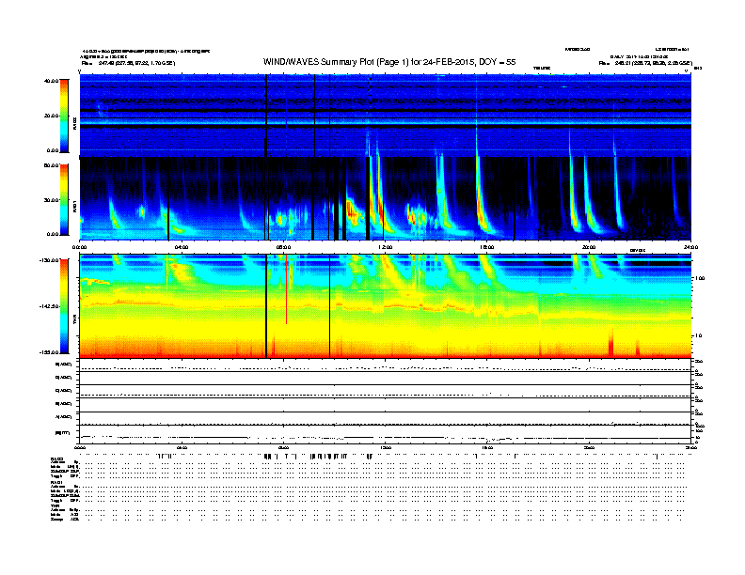Viewport: 745px width, 575px height.
Task: Click the -142.50 label on TNR scale
Action: pyautogui.click(x=50, y=306)
